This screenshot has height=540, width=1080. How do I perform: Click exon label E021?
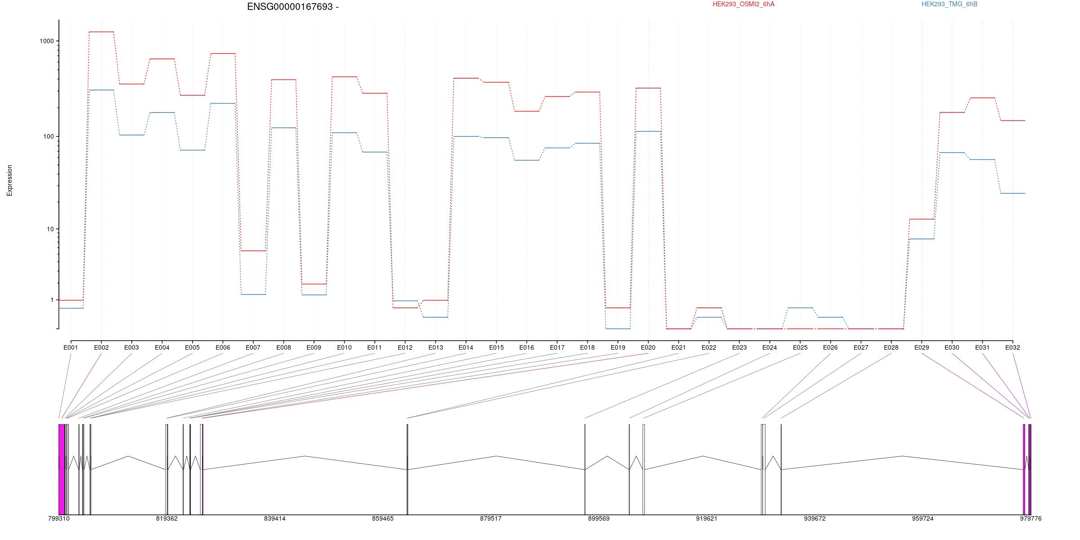(679, 347)
